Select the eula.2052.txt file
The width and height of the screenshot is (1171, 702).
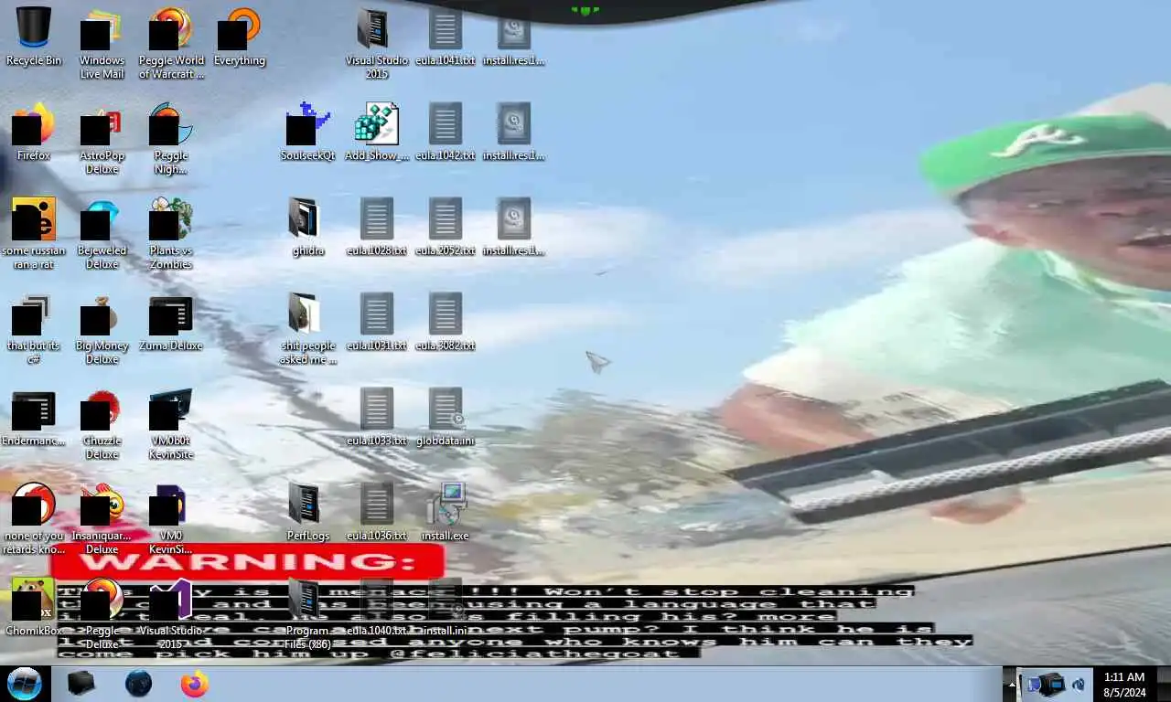[x=446, y=227]
